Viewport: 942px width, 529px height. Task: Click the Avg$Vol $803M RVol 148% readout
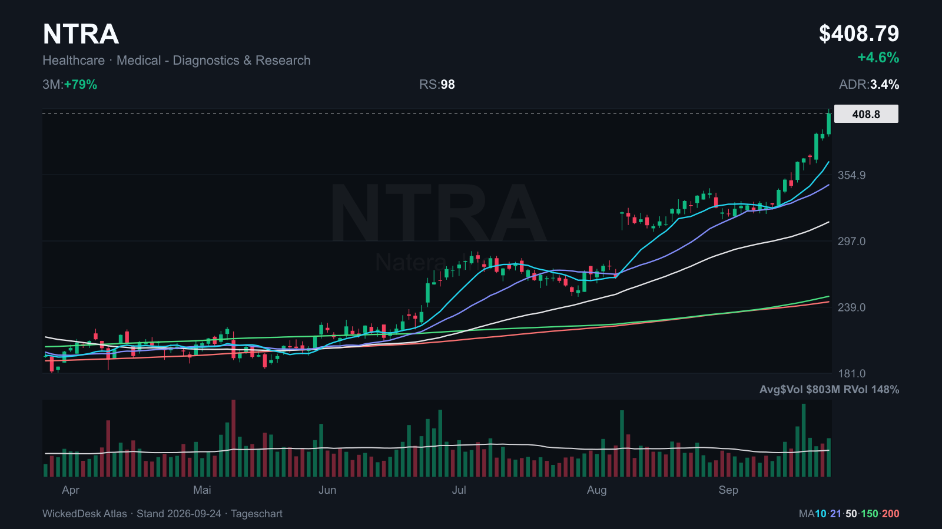pos(829,390)
